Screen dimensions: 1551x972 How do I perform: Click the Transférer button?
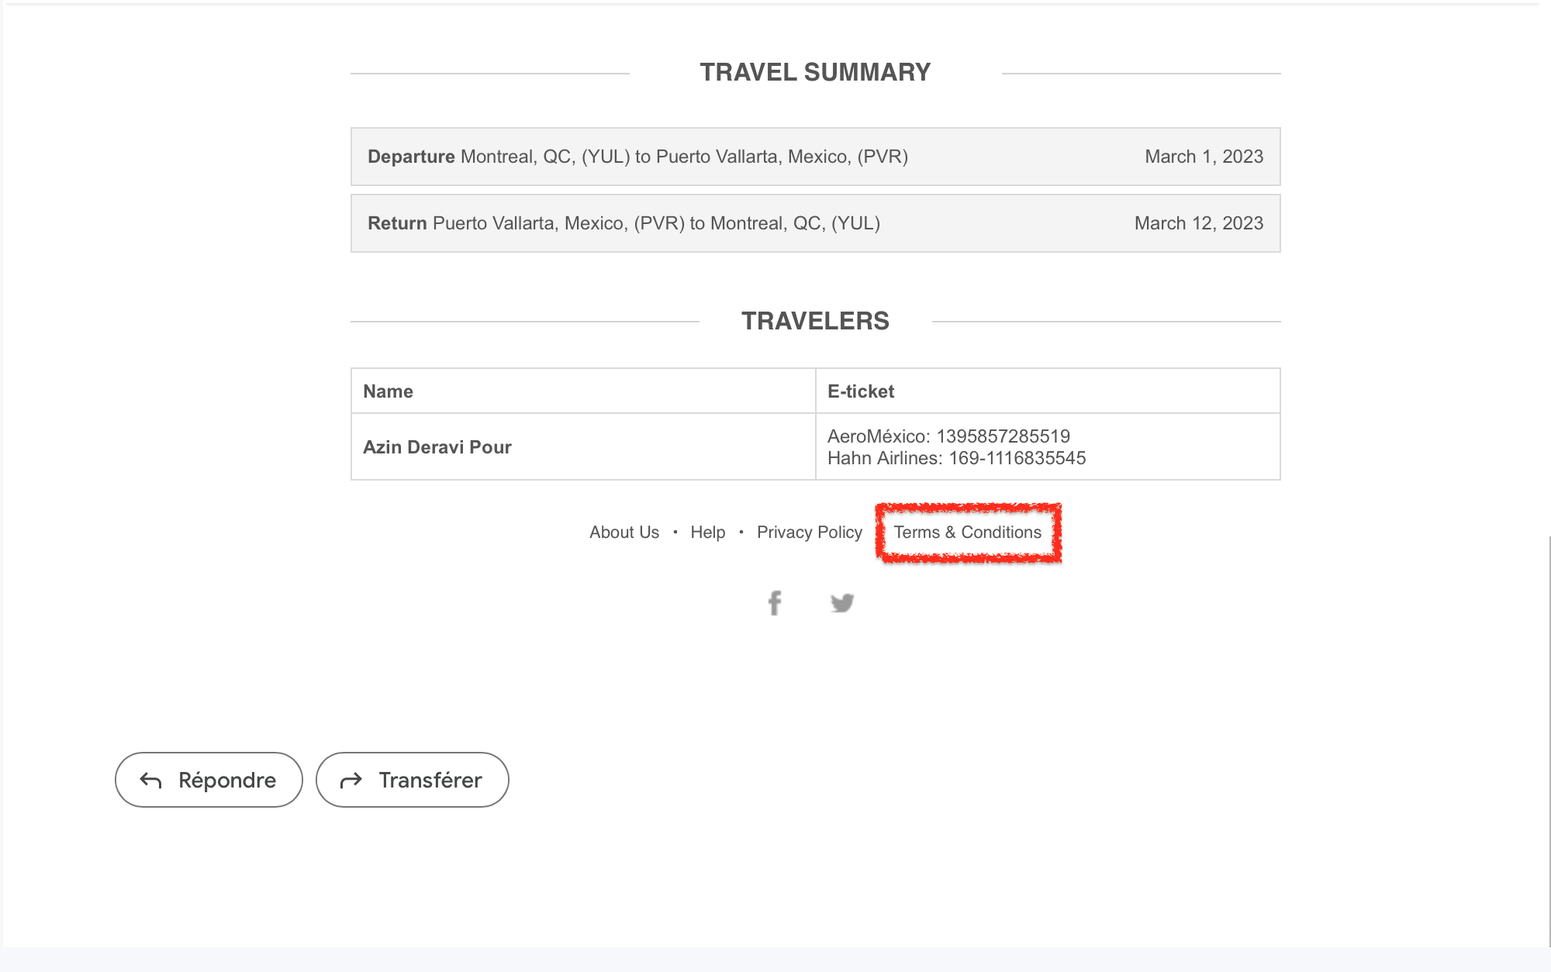pos(412,780)
